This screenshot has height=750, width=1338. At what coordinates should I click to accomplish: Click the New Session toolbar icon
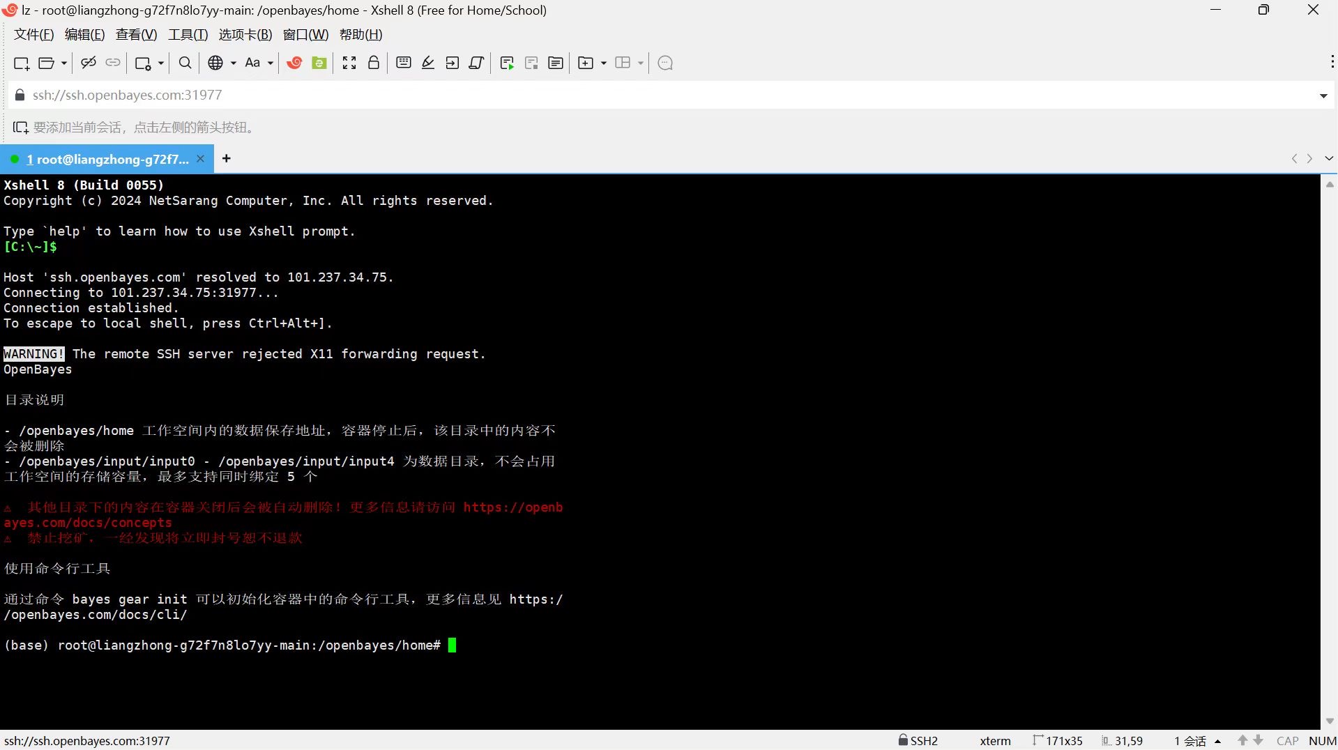coord(21,63)
